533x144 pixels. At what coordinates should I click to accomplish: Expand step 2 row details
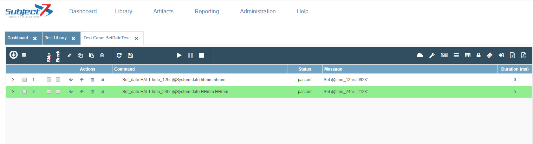(13, 92)
